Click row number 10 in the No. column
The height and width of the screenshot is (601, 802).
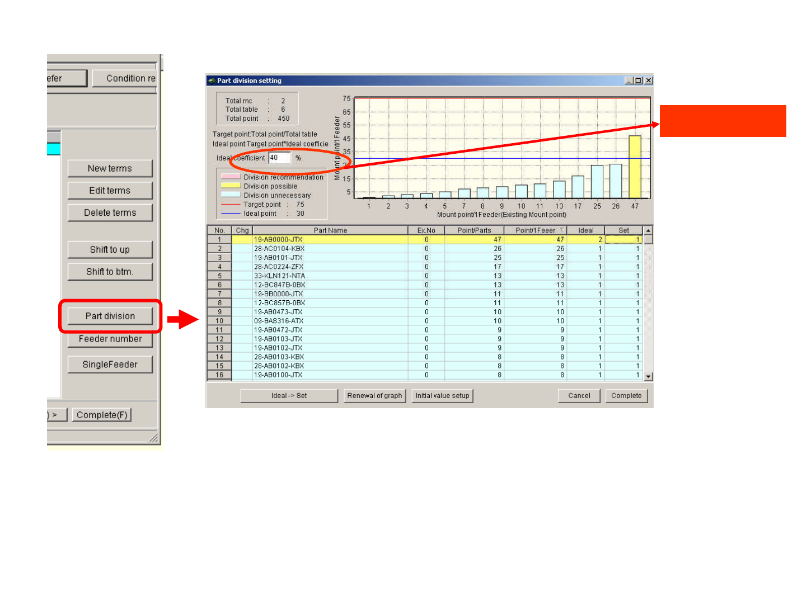click(219, 321)
